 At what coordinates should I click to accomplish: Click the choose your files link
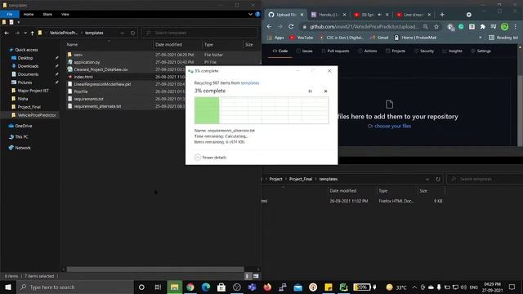tap(392, 126)
